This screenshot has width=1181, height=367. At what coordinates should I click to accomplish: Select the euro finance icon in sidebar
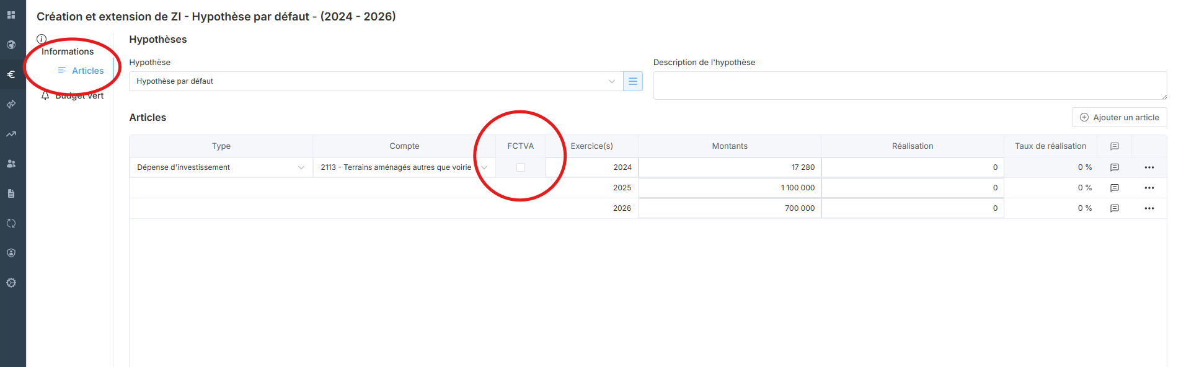(11, 74)
